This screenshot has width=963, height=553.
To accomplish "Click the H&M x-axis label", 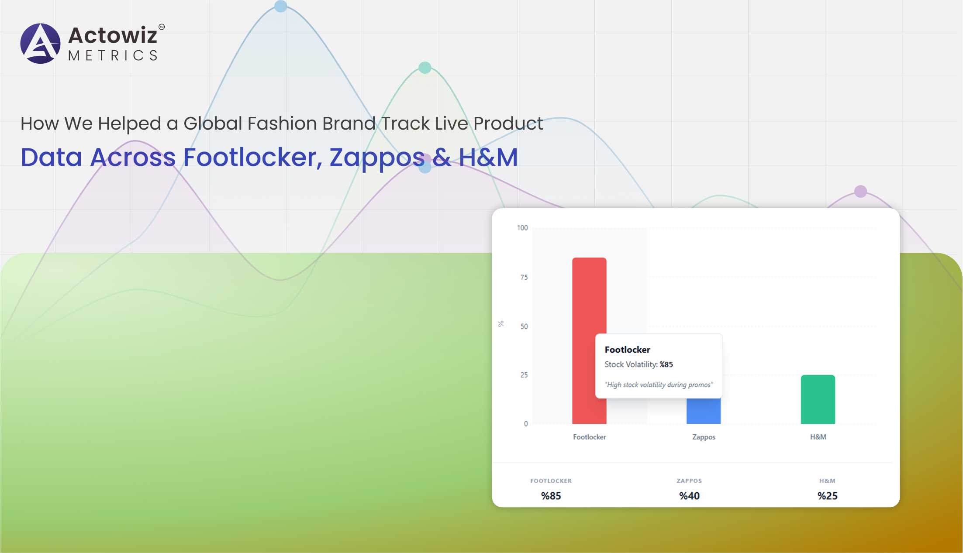I will pos(818,437).
